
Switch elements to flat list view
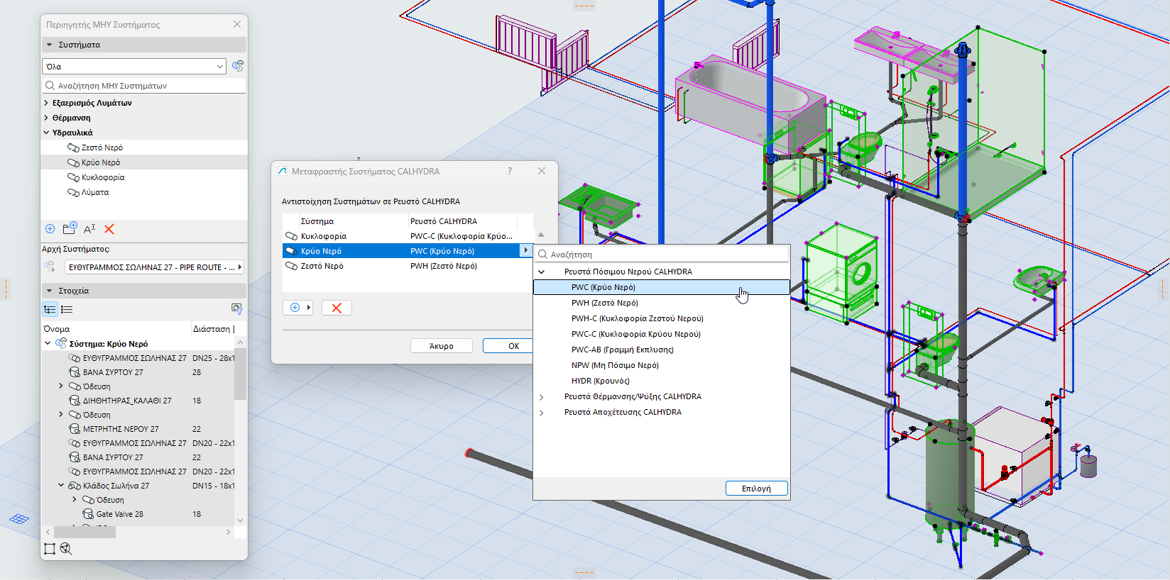(67, 309)
